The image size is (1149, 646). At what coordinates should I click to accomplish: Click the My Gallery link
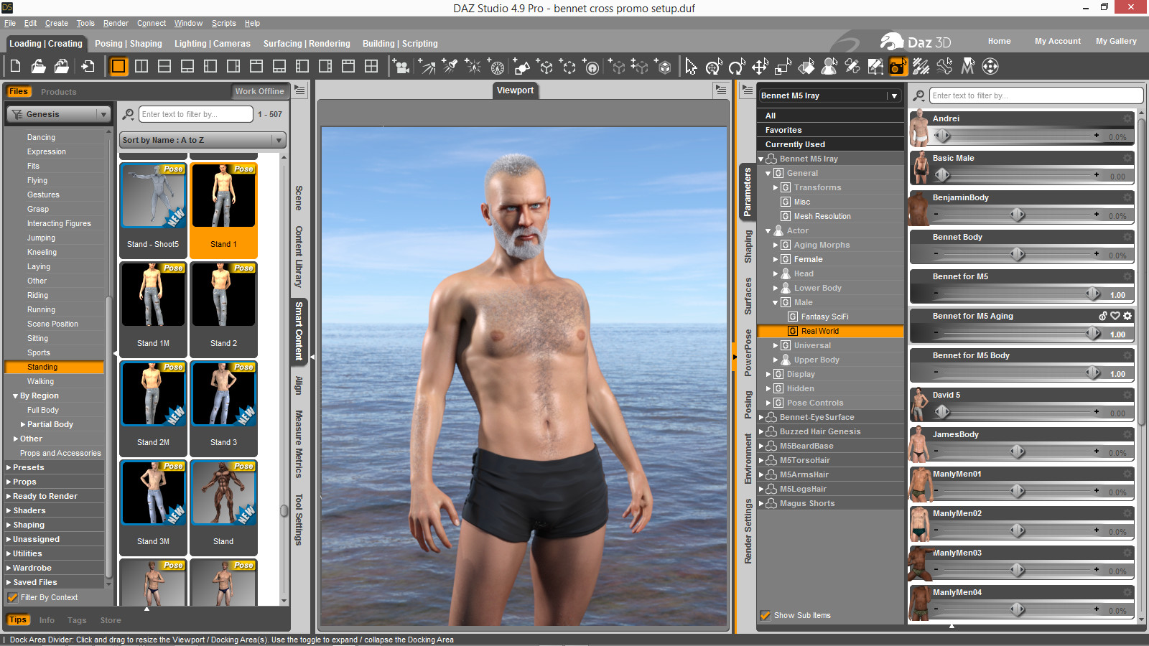click(1116, 41)
